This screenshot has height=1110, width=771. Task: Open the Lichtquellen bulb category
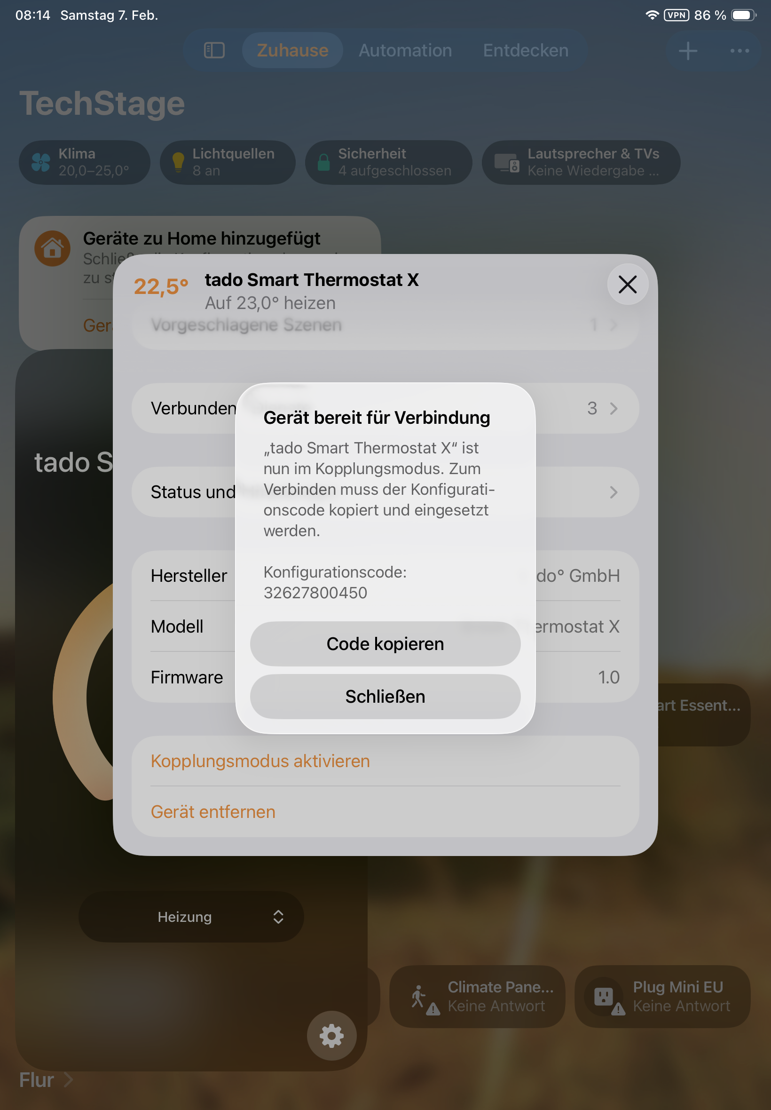228,162
